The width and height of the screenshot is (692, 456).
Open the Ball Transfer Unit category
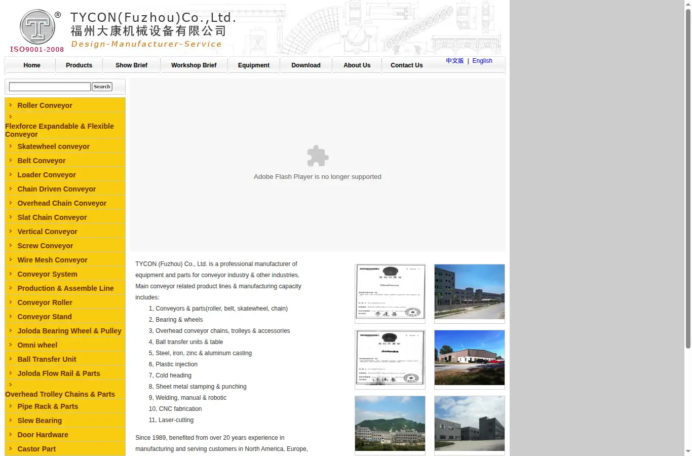pos(47,359)
